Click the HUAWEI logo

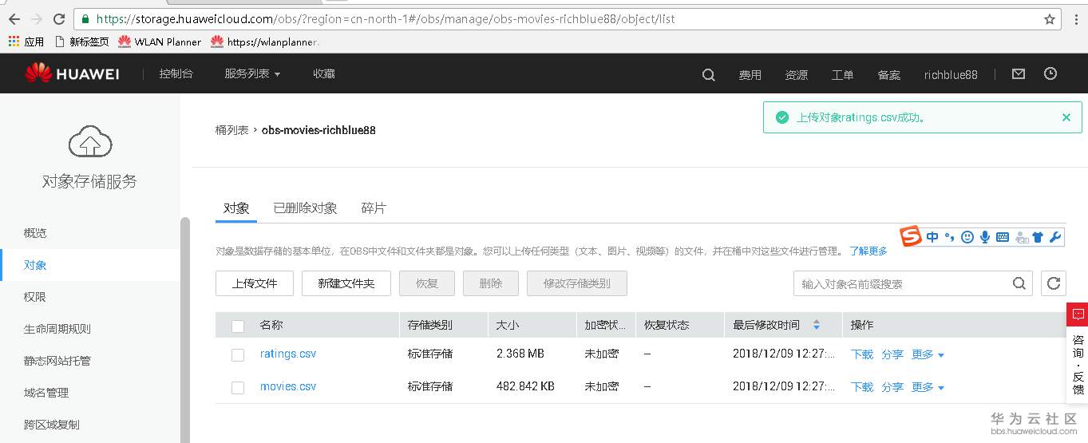[x=72, y=74]
